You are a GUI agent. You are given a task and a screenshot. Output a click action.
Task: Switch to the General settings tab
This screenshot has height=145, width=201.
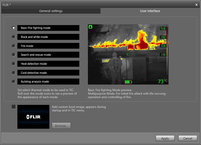pyautogui.click(x=51, y=11)
